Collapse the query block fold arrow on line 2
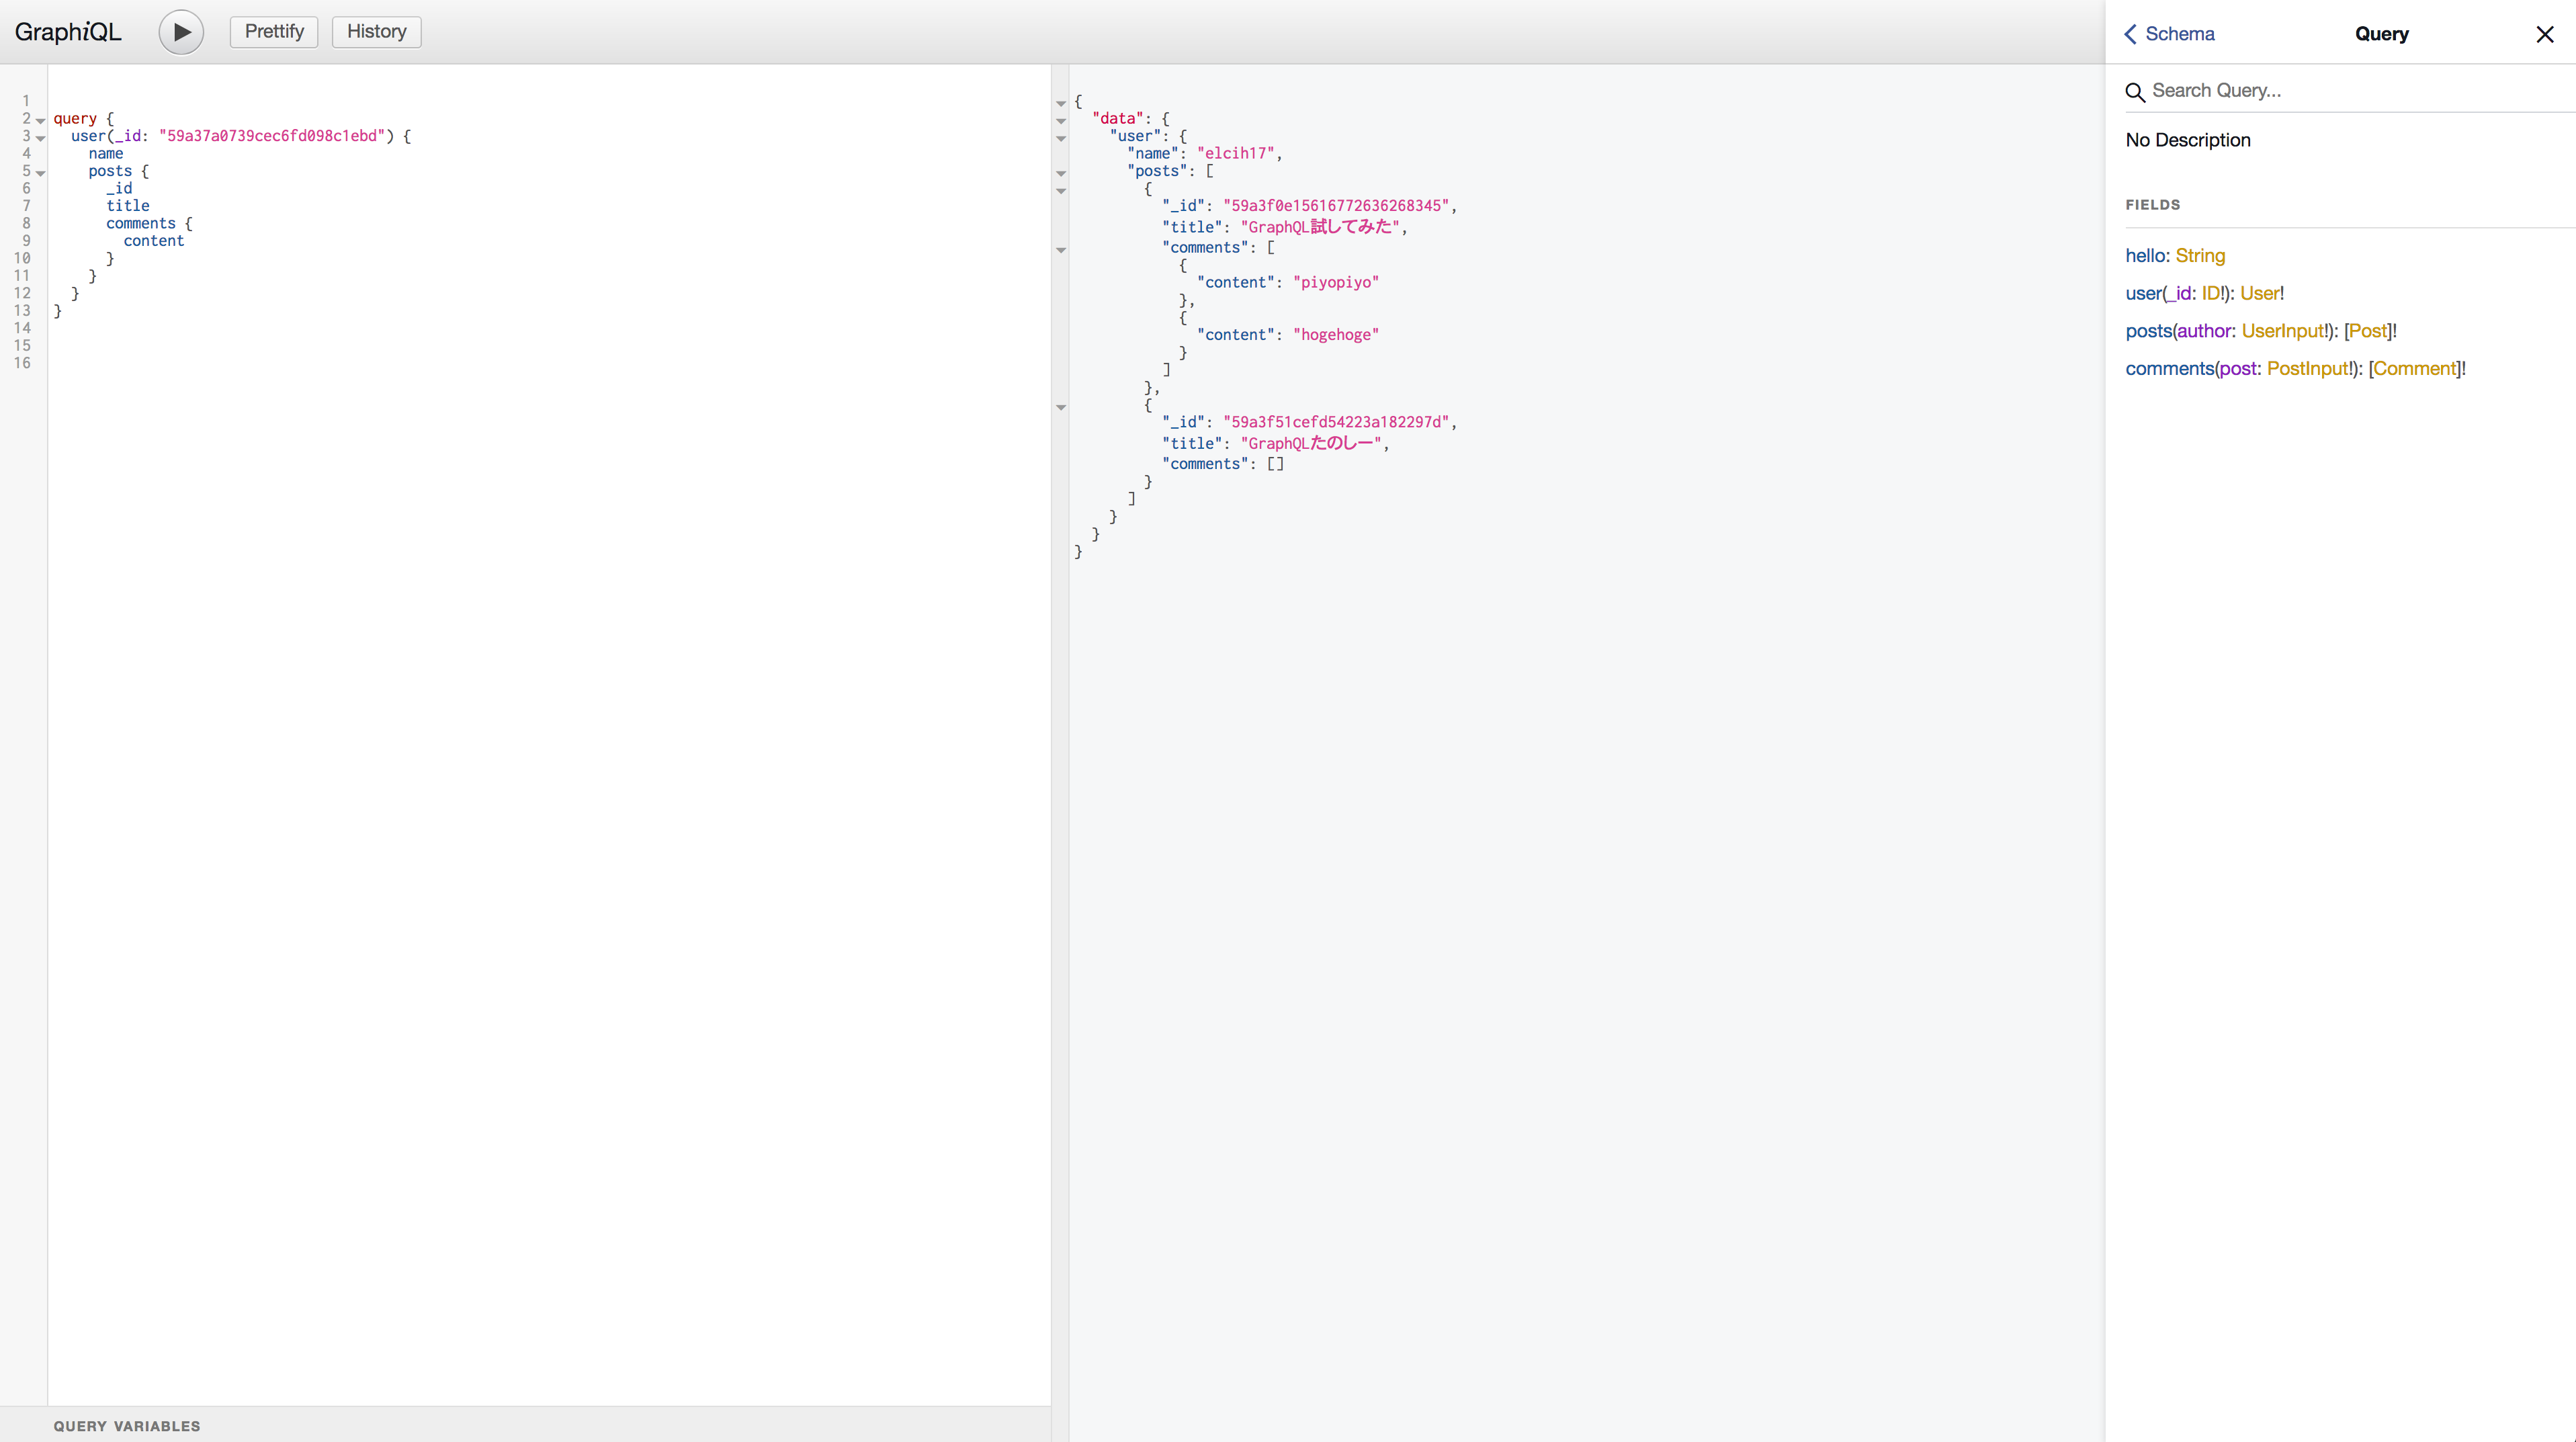 (41, 121)
